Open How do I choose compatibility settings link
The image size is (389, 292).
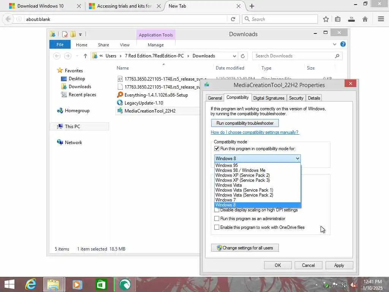click(x=255, y=132)
